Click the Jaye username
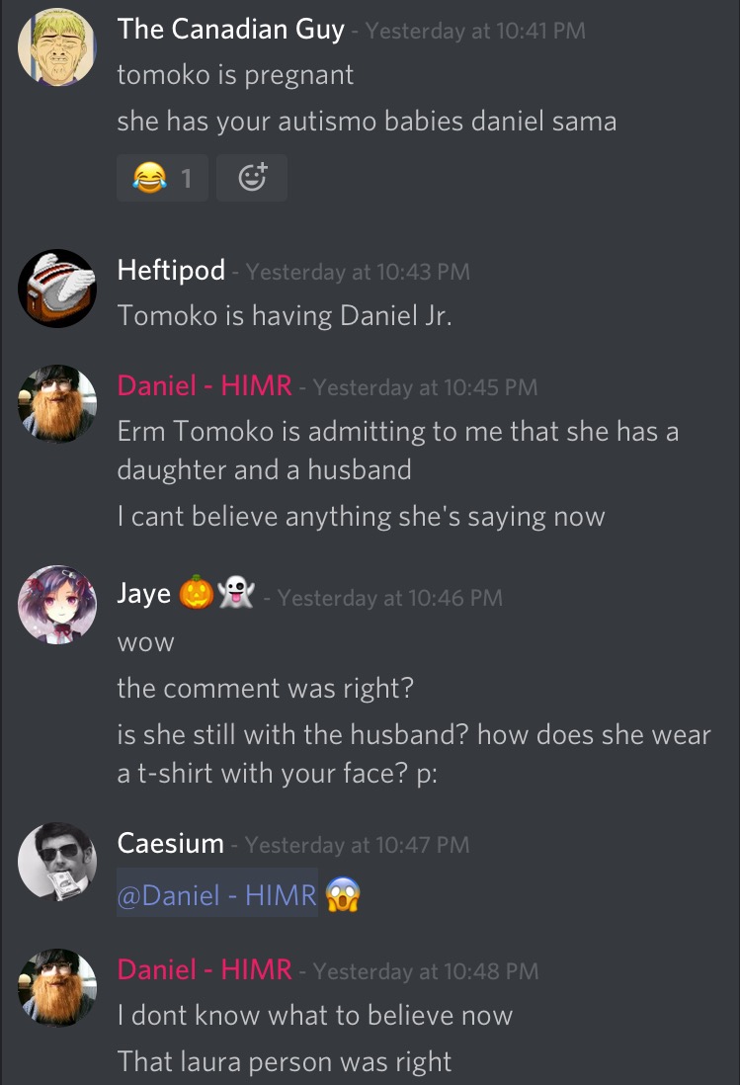The width and height of the screenshot is (740, 1085). coord(144,594)
